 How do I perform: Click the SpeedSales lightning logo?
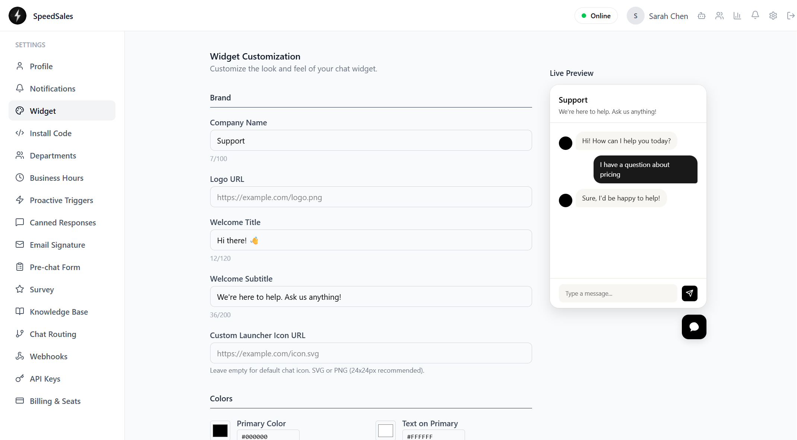coord(18,16)
